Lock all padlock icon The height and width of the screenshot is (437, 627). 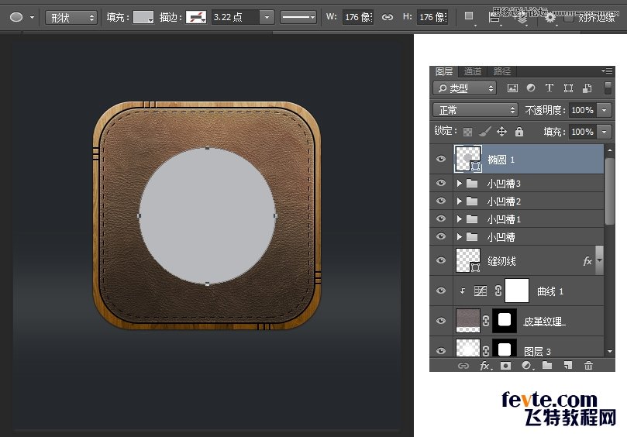(x=519, y=131)
